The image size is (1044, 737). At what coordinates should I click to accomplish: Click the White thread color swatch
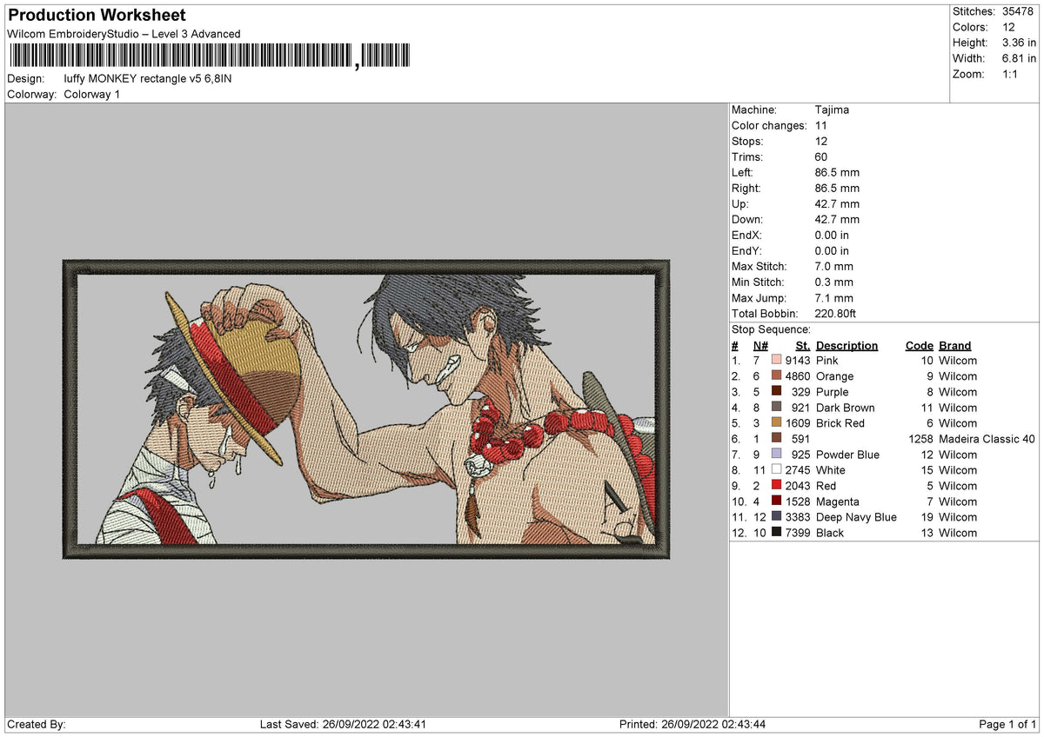pyautogui.click(x=776, y=470)
